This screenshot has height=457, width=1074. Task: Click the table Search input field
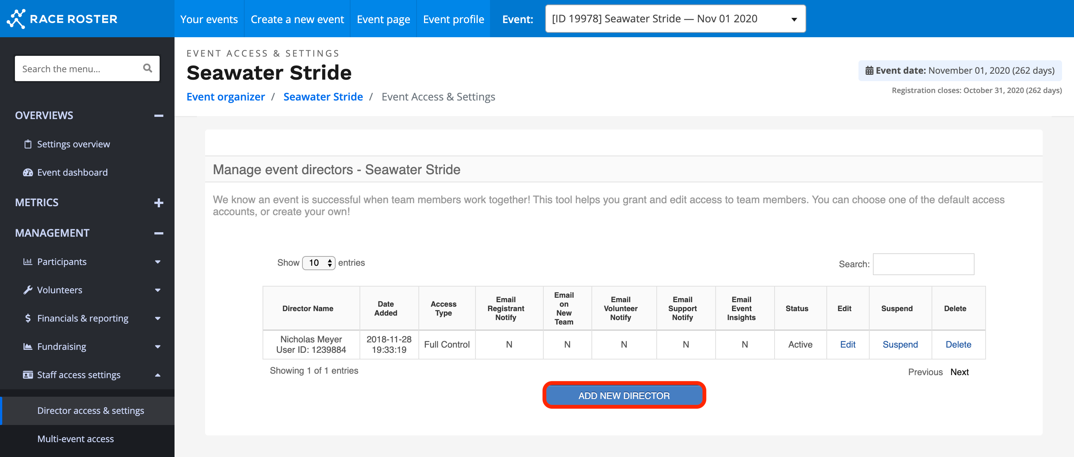pyautogui.click(x=923, y=264)
